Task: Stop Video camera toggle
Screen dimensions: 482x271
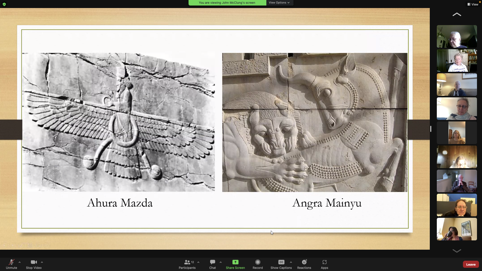Action: pos(34,264)
